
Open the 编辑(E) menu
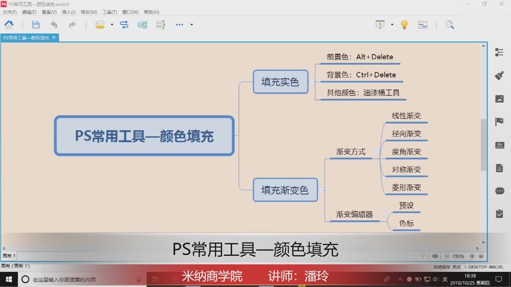click(29, 12)
